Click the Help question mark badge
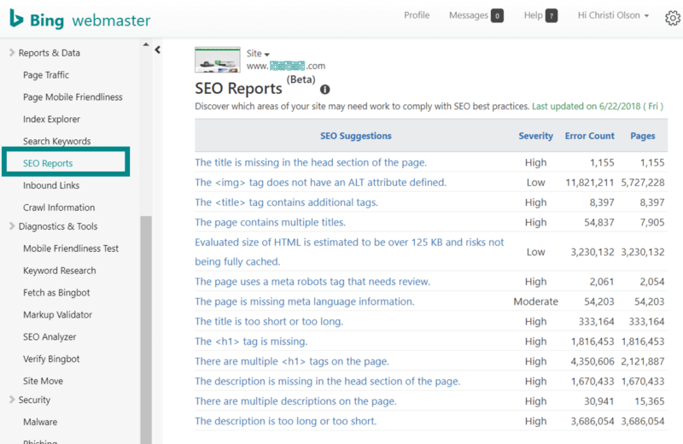 pyautogui.click(x=552, y=15)
